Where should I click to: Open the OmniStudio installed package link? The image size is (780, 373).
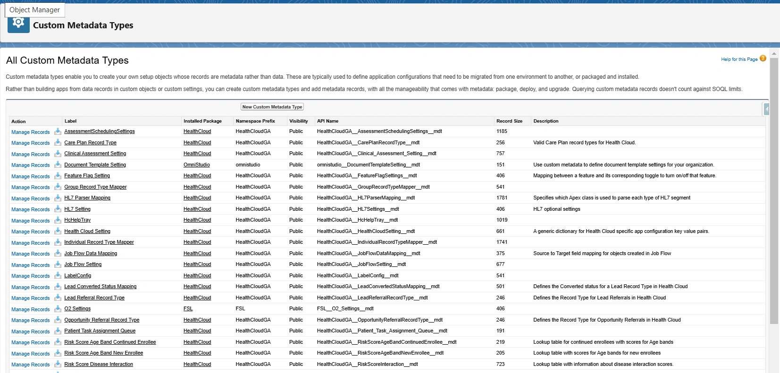[x=196, y=165]
